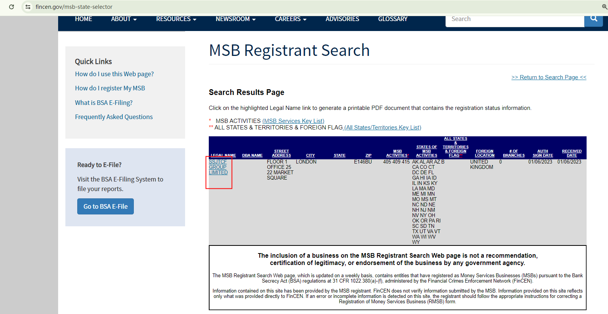Click the 'Search Results Page' heading
Image resolution: width=608 pixels, height=314 pixels.
click(x=247, y=92)
